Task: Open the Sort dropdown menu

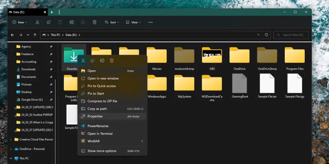Action: coord(112,22)
